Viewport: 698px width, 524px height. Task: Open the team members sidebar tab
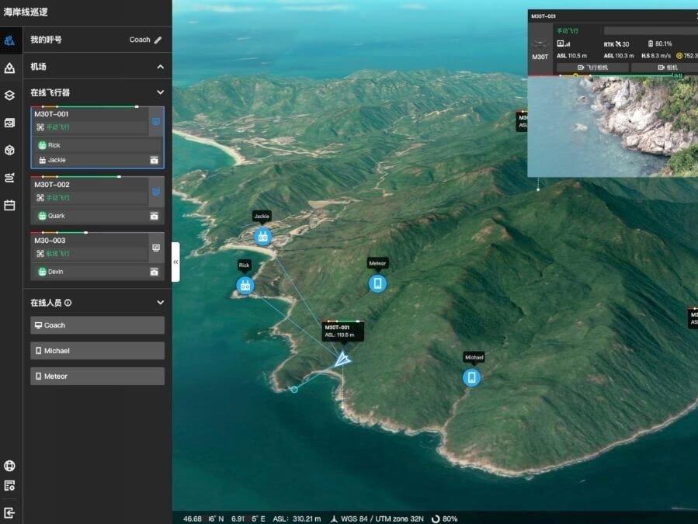tap(9, 41)
